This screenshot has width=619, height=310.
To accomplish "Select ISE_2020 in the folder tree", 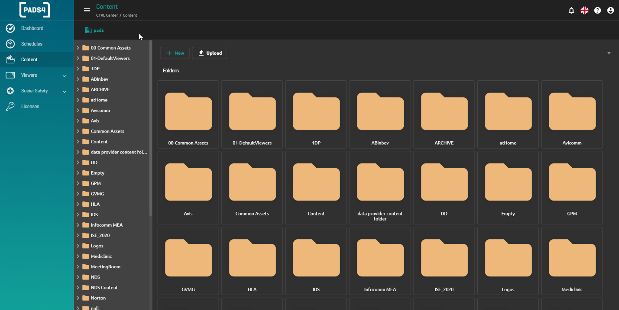I will click(100, 235).
